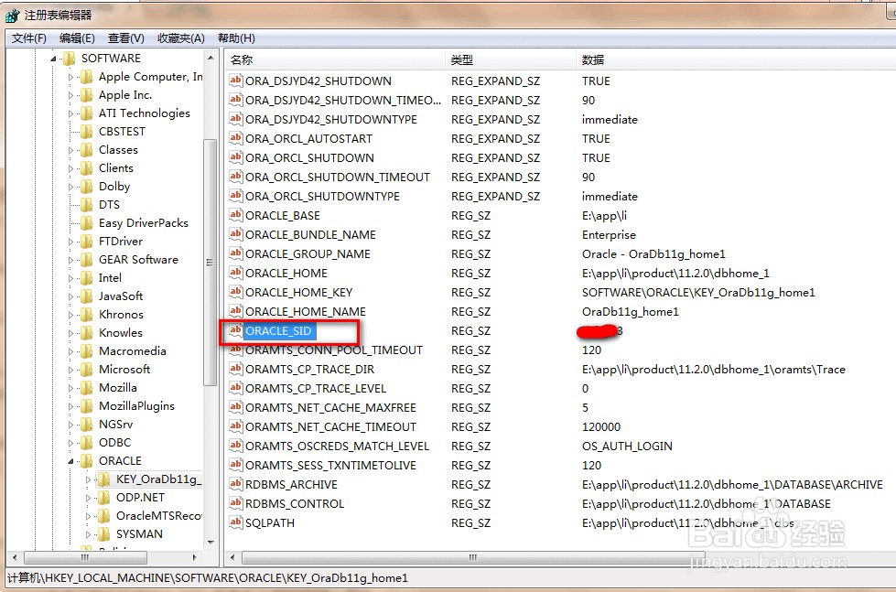This screenshot has height=592, width=896.
Task: Collapse the ORACLE tree node
Action: (x=70, y=460)
